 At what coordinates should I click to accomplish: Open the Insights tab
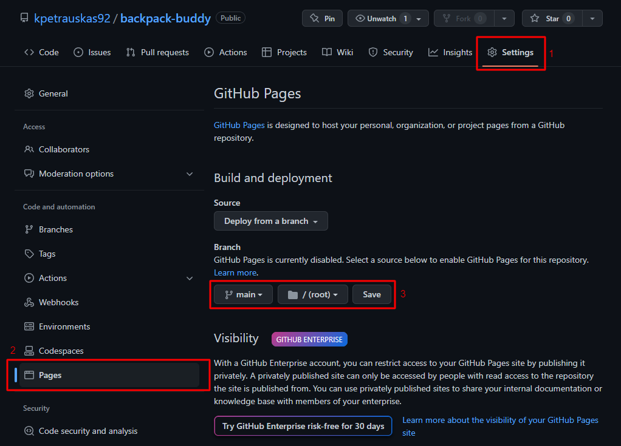coord(450,52)
